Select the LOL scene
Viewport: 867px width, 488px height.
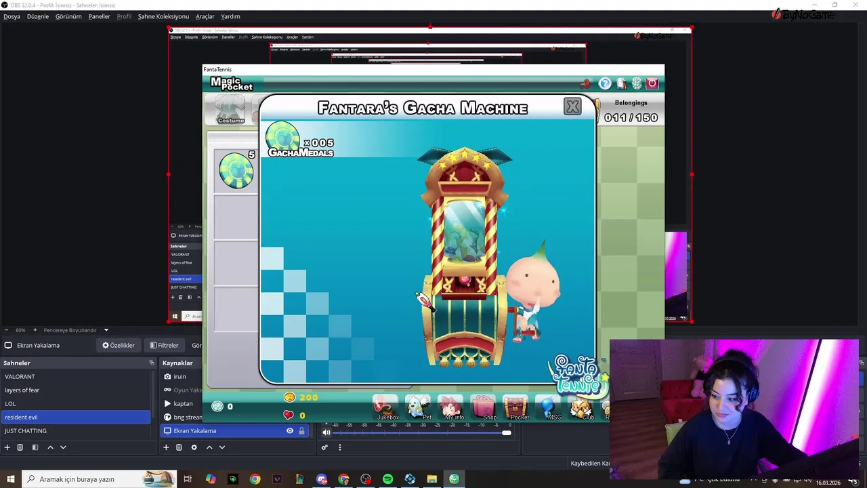[x=76, y=403]
